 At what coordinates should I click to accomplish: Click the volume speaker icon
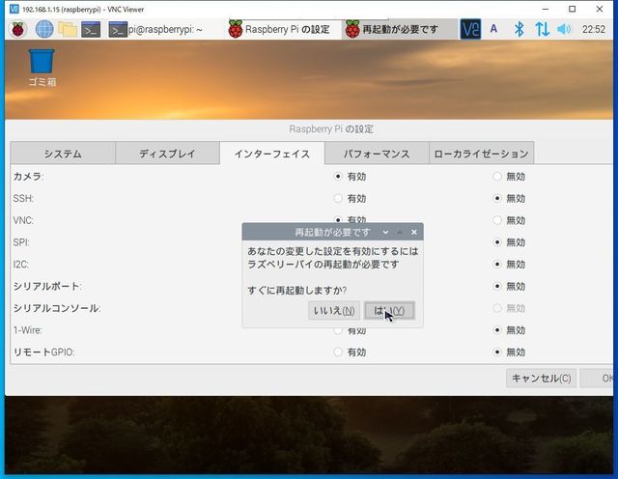tap(564, 29)
